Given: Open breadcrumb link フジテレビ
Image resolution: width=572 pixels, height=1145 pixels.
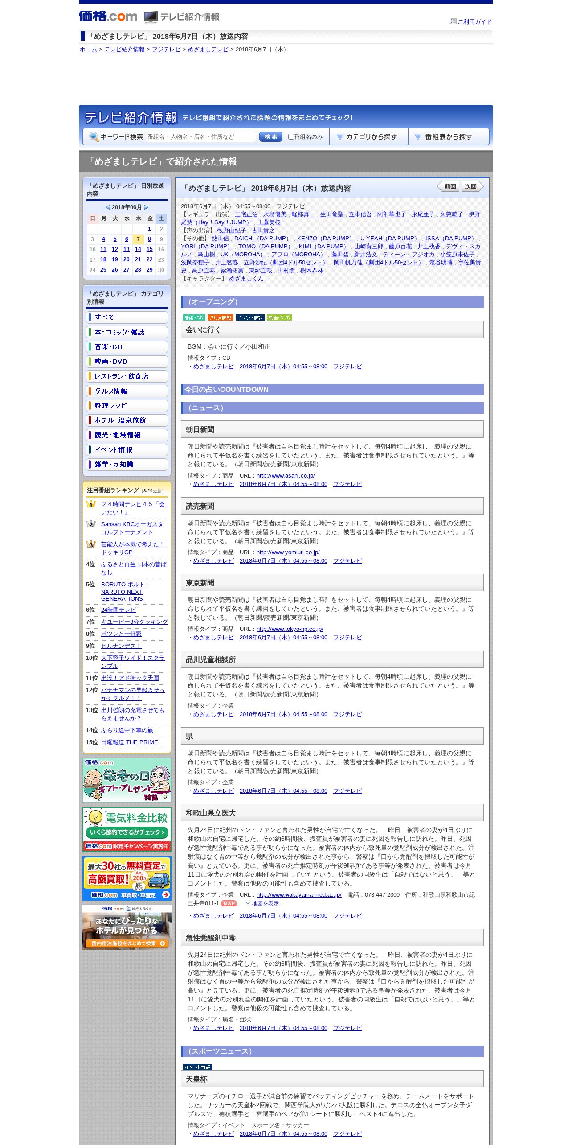Looking at the screenshot, I should pos(166,49).
